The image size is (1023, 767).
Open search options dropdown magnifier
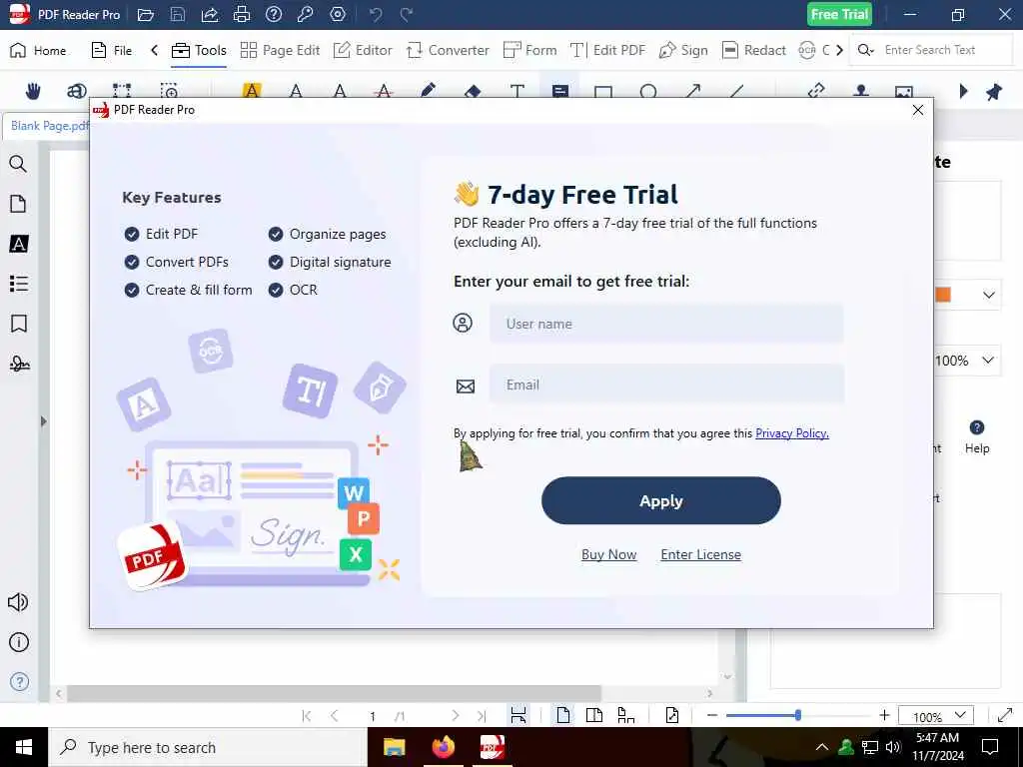tap(866, 50)
